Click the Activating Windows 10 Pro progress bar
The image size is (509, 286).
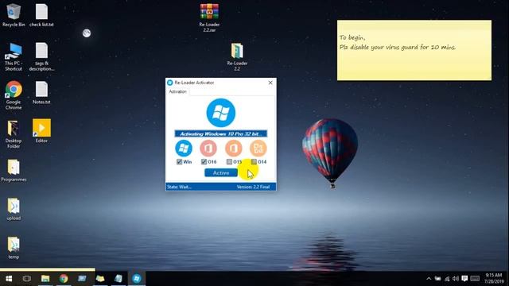[x=221, y=133]
